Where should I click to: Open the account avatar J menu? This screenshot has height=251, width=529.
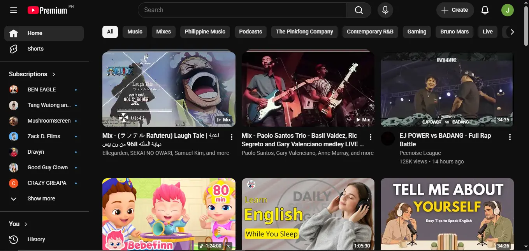508,10
